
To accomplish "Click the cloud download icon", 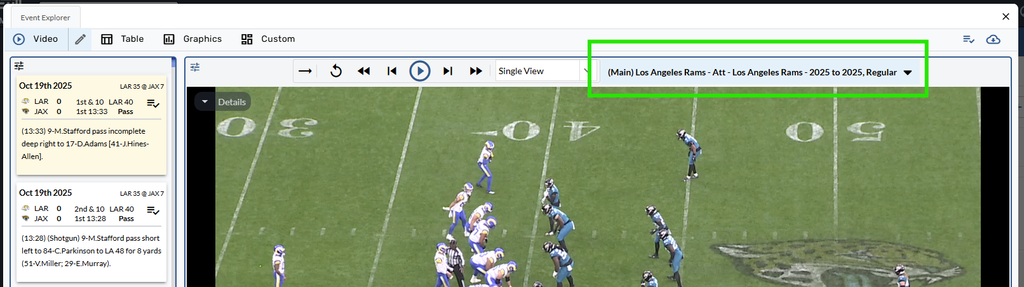I will click(993, 39).
